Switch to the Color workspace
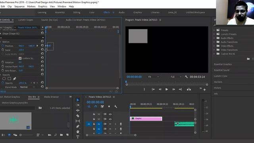This screenshot has height=143, width=254. pos(92,12)
